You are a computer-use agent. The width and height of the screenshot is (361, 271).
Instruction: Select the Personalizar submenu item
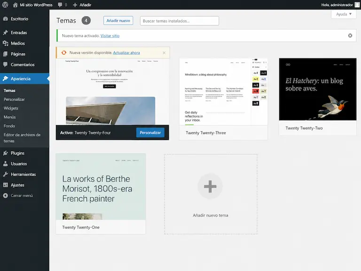coord(14,99)
